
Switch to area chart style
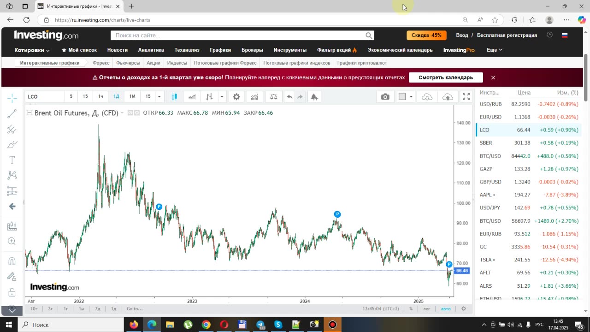pyautogui.click(x=192, y=96)
